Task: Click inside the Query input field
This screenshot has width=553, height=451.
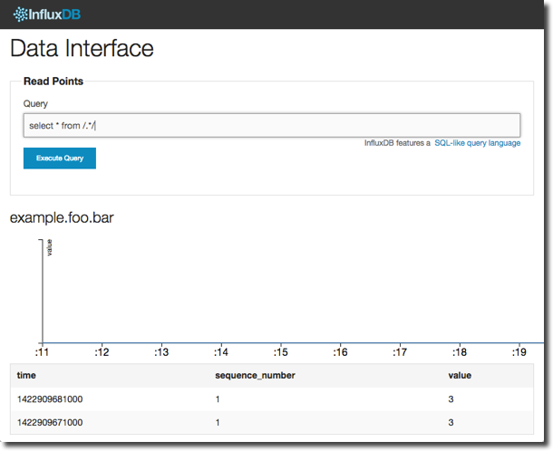Action: point(271,125)
